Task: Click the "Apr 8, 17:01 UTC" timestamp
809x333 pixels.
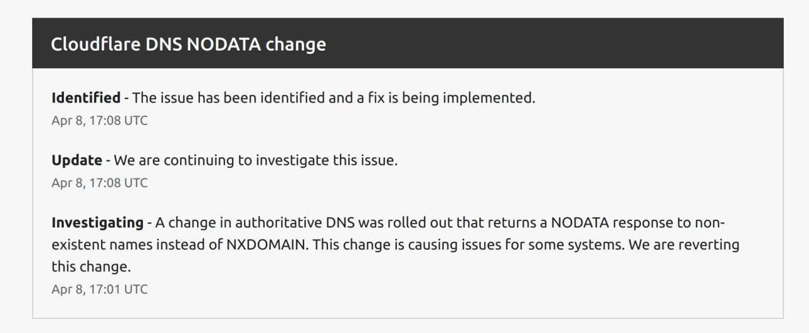Action: point(99,289)
